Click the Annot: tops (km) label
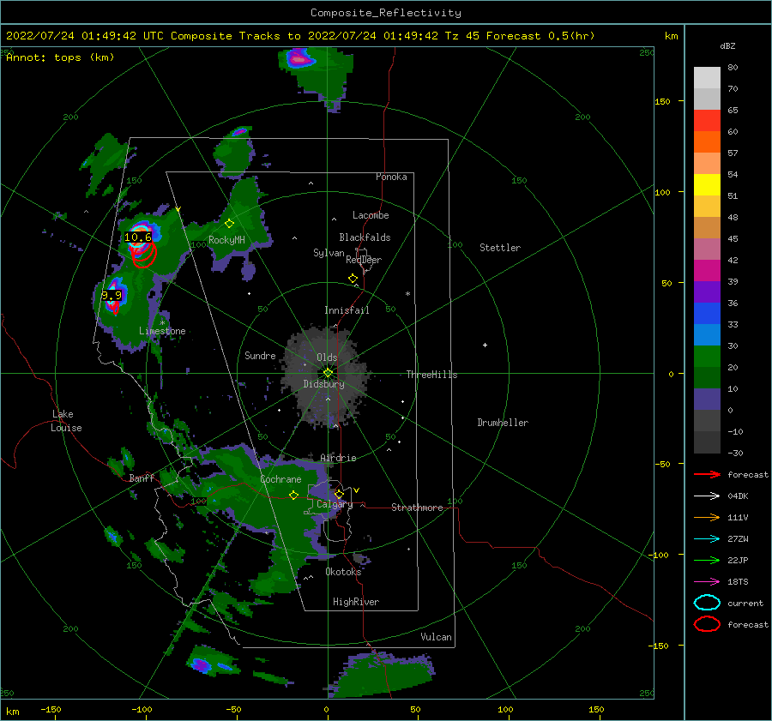The height and width of the screenshot is (721, 772). (60, 57)
